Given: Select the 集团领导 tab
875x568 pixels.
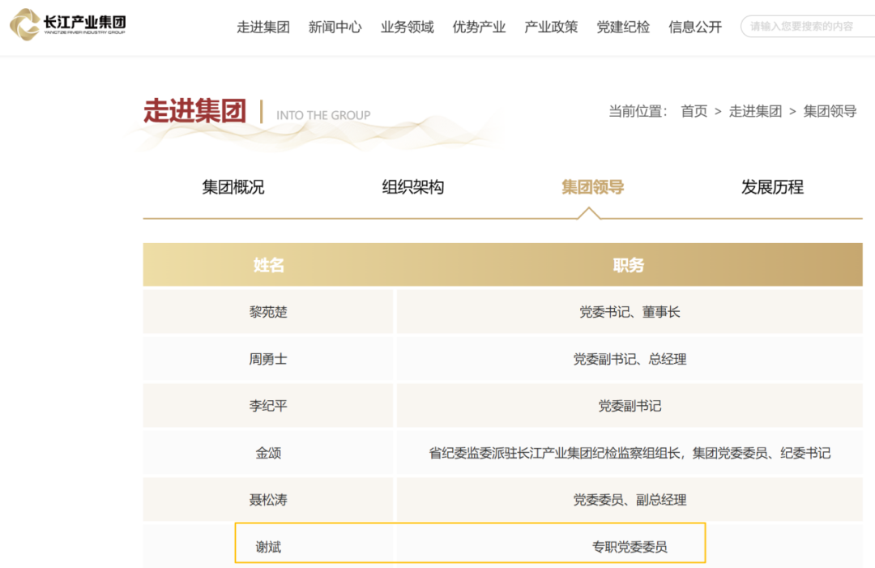Looking at the screenshot, I should 592,187.
